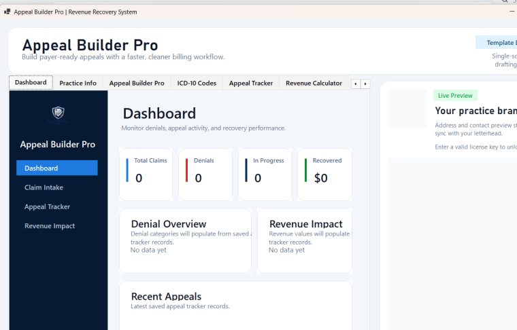Click "No data yet" under Denial Overview
This screenshot has width=517, height=330.
point(148,250)
